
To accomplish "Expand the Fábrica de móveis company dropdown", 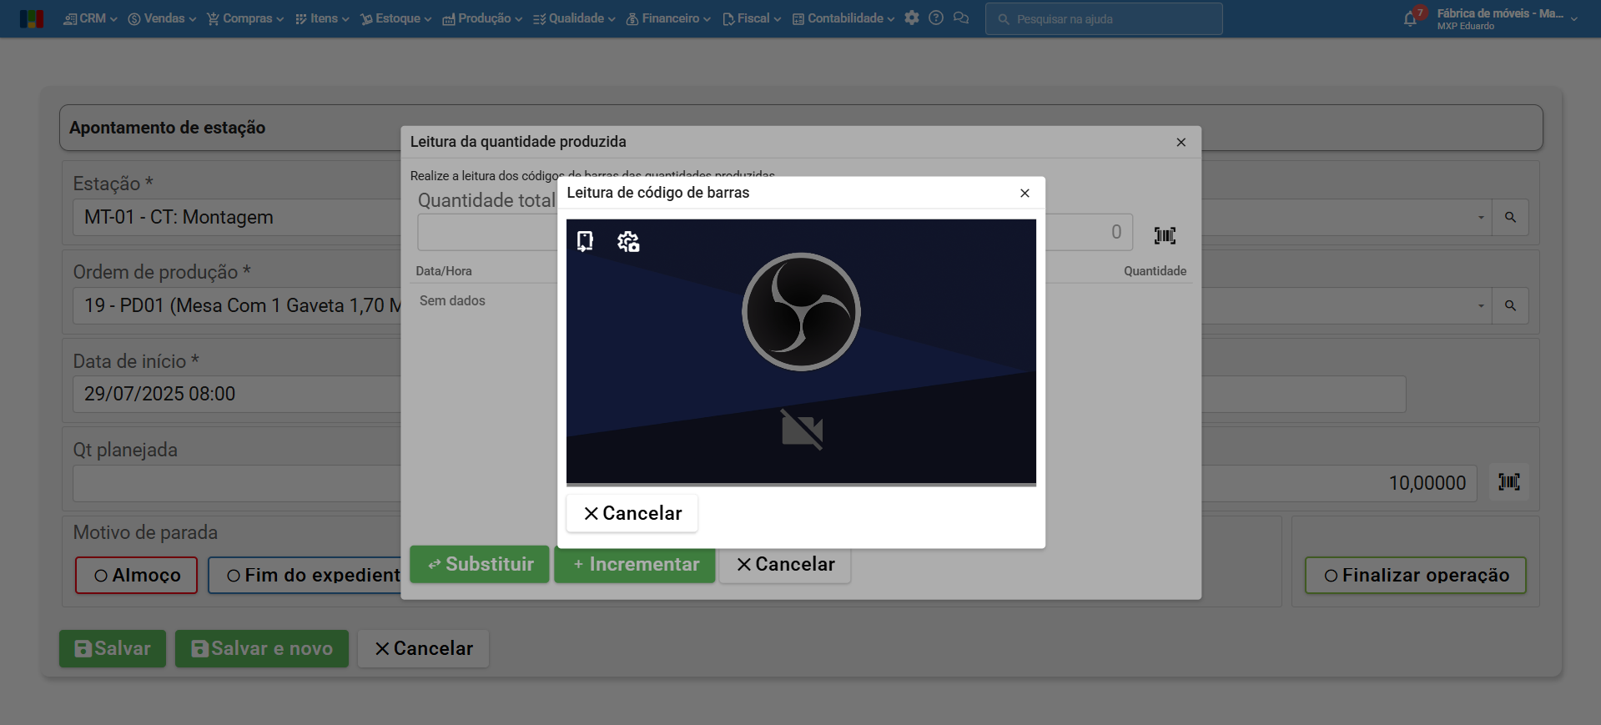I will pyautogui.click(x=1507, y=18).
